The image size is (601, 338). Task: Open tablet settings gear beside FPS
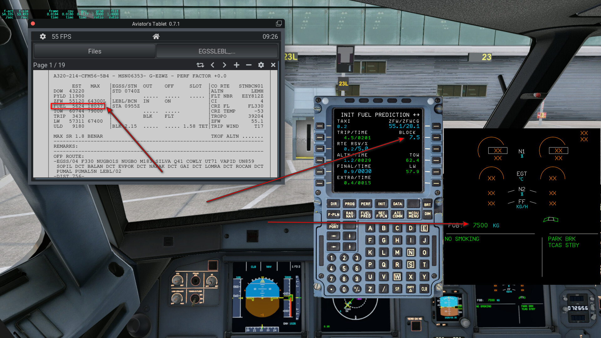pos(43,37)
